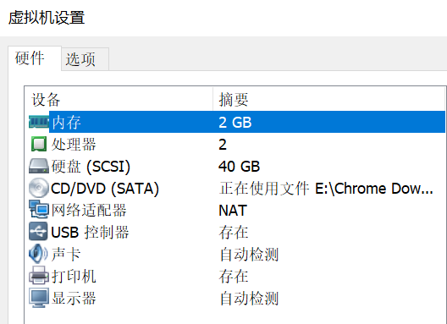Click the CD/DVD (SATA) disc icon

(39, 188)
